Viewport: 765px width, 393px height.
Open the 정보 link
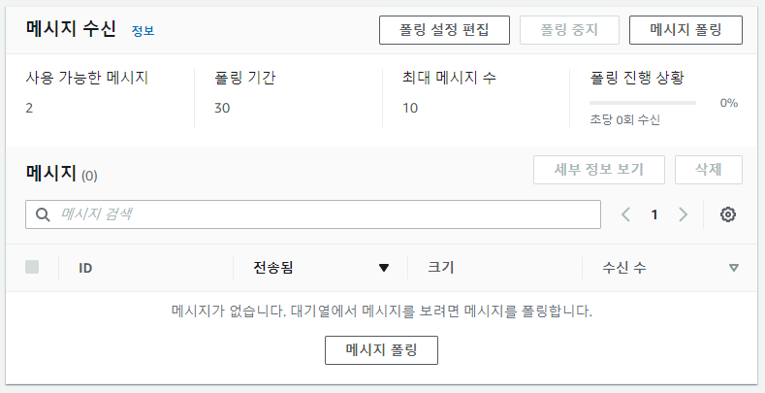[x=143, y=31]
